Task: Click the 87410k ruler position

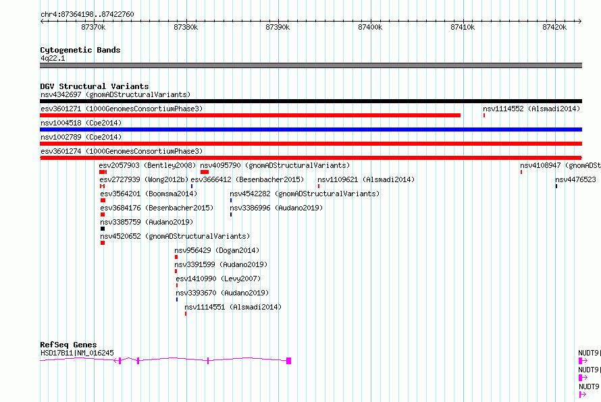Action: [463, 27]
